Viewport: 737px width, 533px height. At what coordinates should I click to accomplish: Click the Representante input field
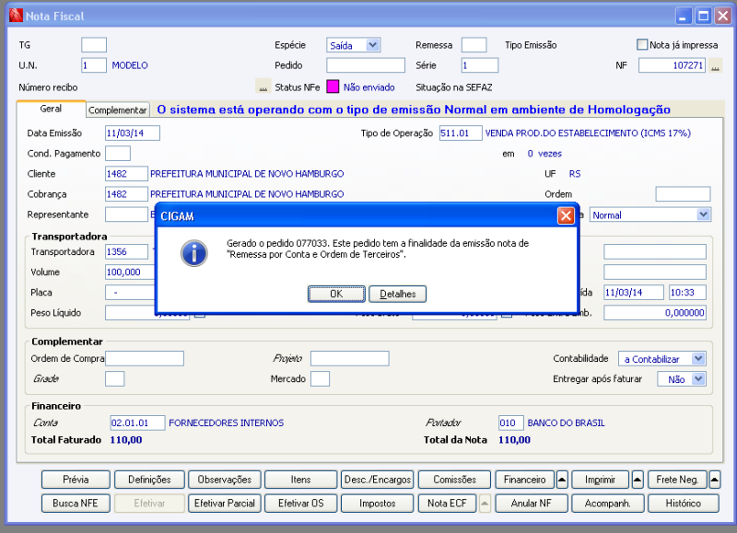pos(126,214)
